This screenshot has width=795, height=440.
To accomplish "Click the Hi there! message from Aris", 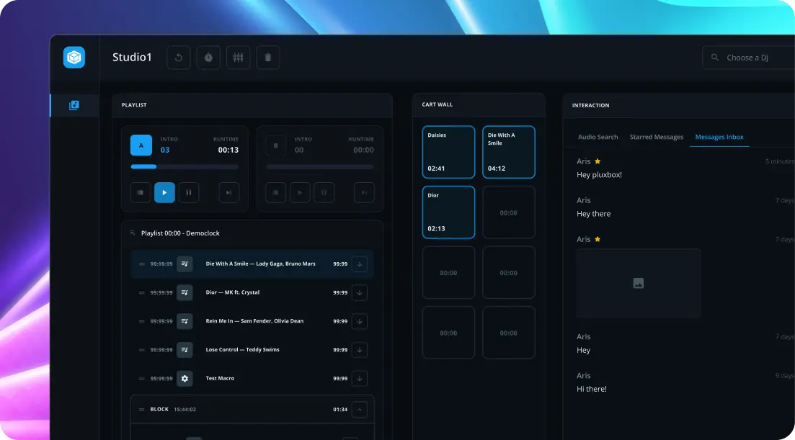I will [x=592, y=389].
